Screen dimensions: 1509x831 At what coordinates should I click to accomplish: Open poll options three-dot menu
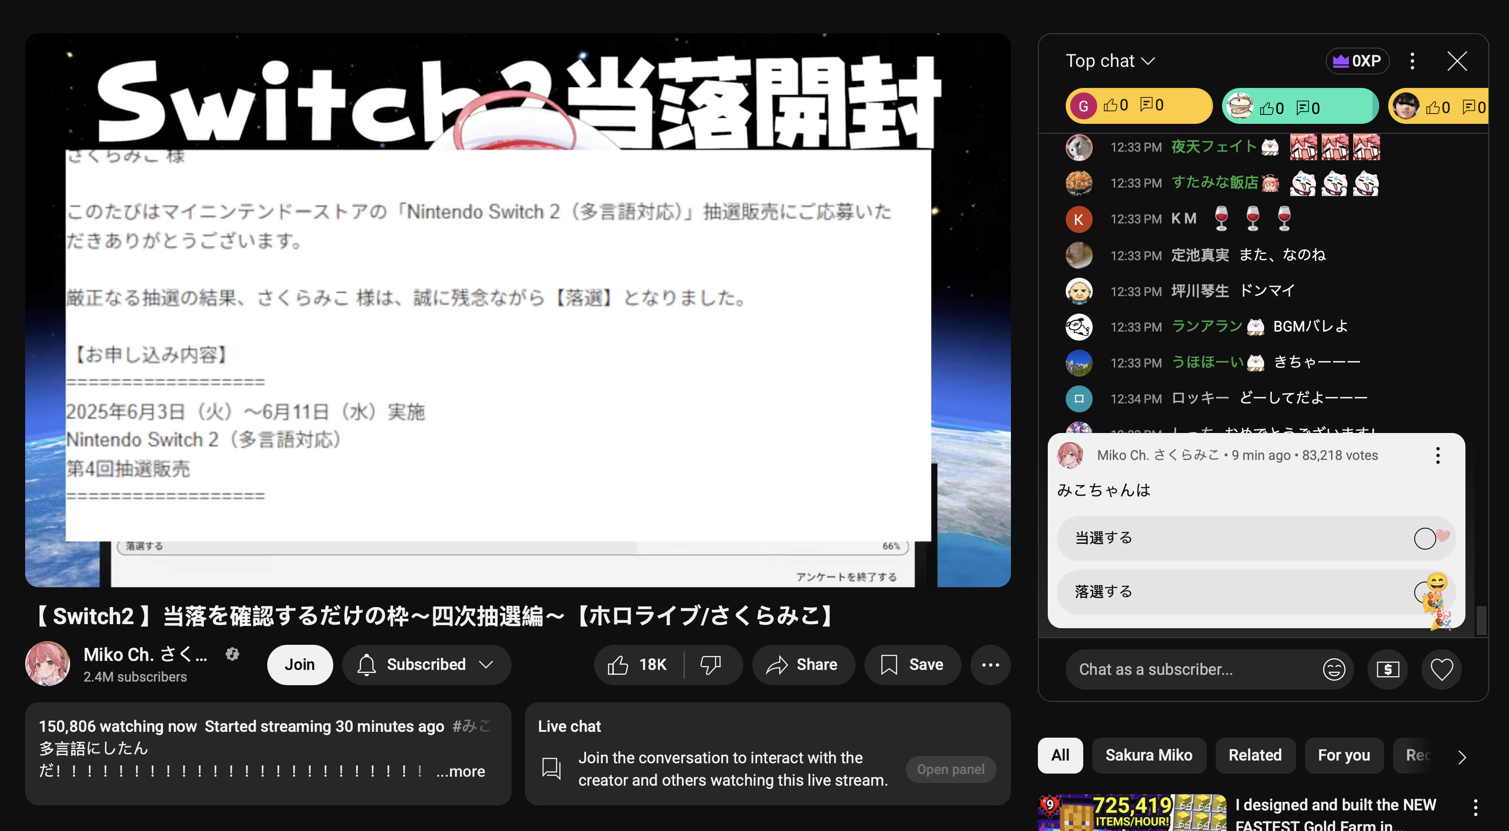click(x=1437, y=455)
